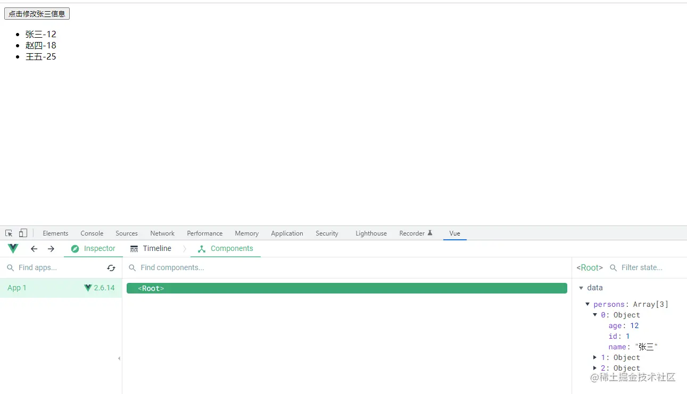
Task: Click the refresh apps icon
Action: pos(111,268)
